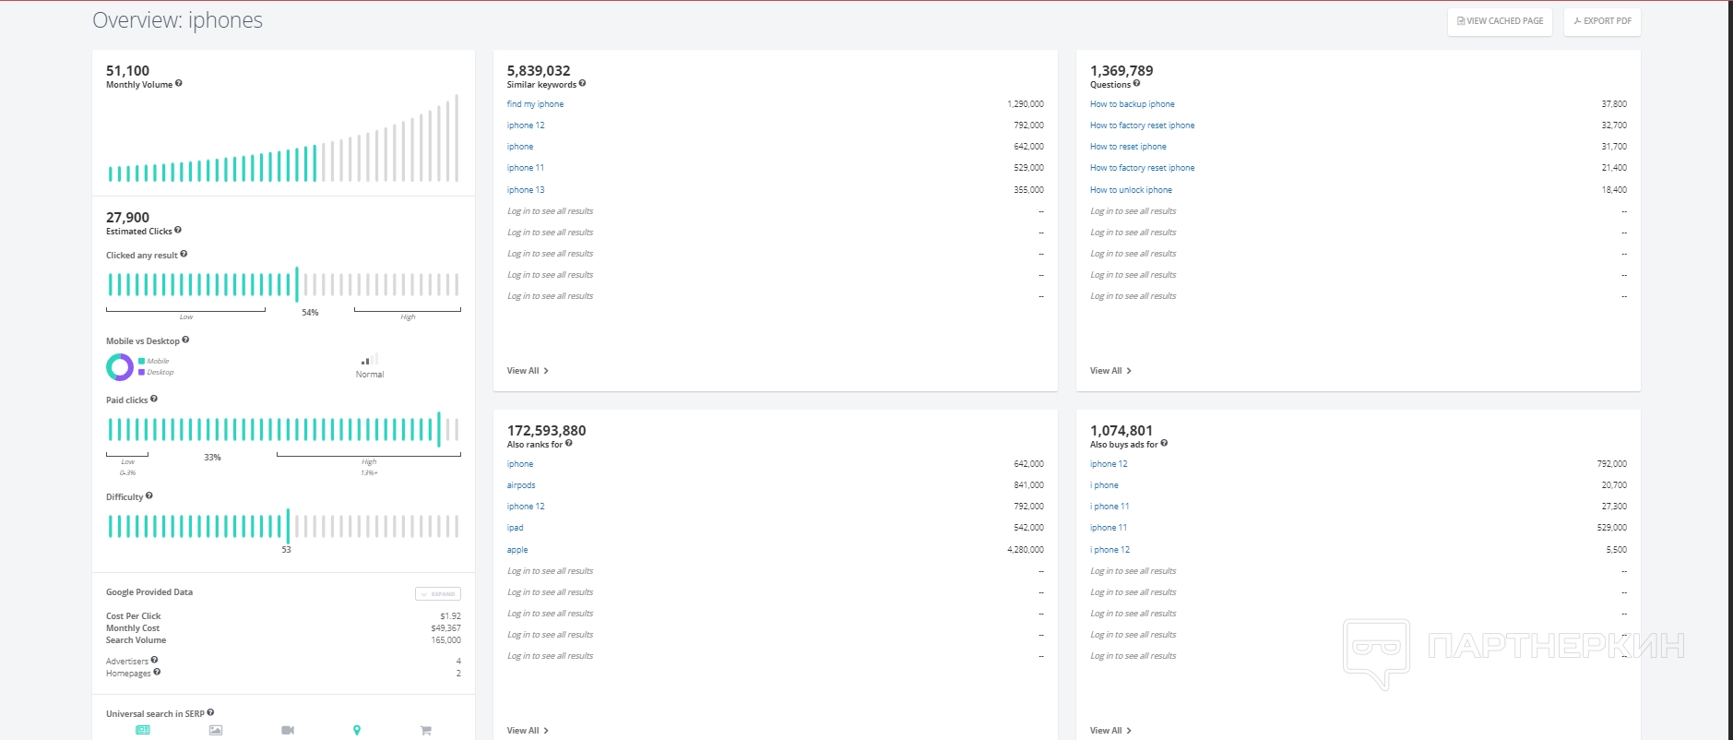Open the Difficulty help icon
Image resolution: width=1733 pixels, height=740 pixels.
click(149, 495)
